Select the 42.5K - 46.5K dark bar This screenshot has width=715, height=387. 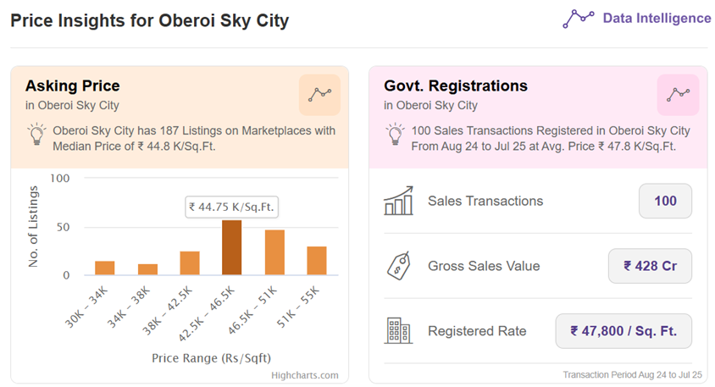[x=231, y=247]
